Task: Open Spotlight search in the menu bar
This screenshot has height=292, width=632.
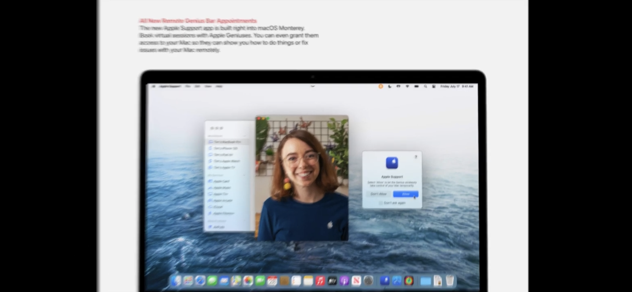Action: [425, 86]
